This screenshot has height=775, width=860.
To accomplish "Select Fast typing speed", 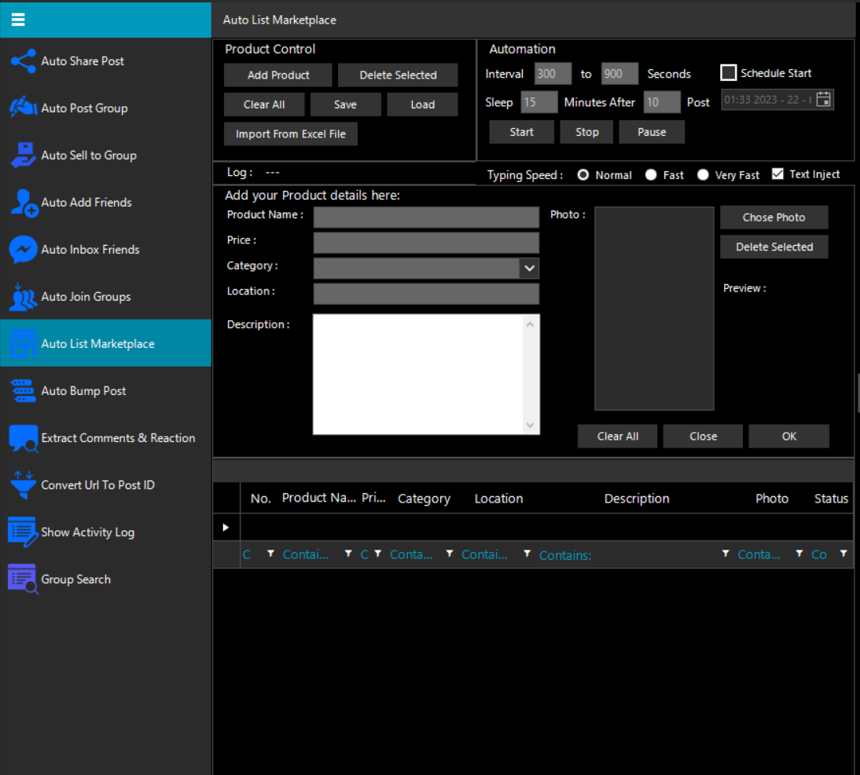I will click(x=650, y=175).
